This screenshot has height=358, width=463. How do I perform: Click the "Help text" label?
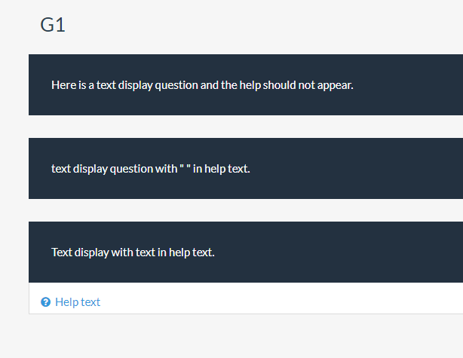tap(78, 302)
